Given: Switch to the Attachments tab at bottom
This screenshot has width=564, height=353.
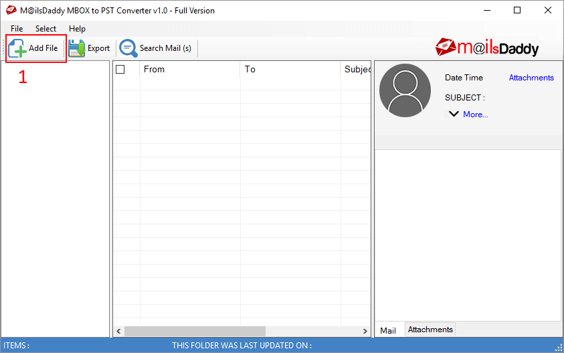Looking at the screenshot, I should pos(430,330).
